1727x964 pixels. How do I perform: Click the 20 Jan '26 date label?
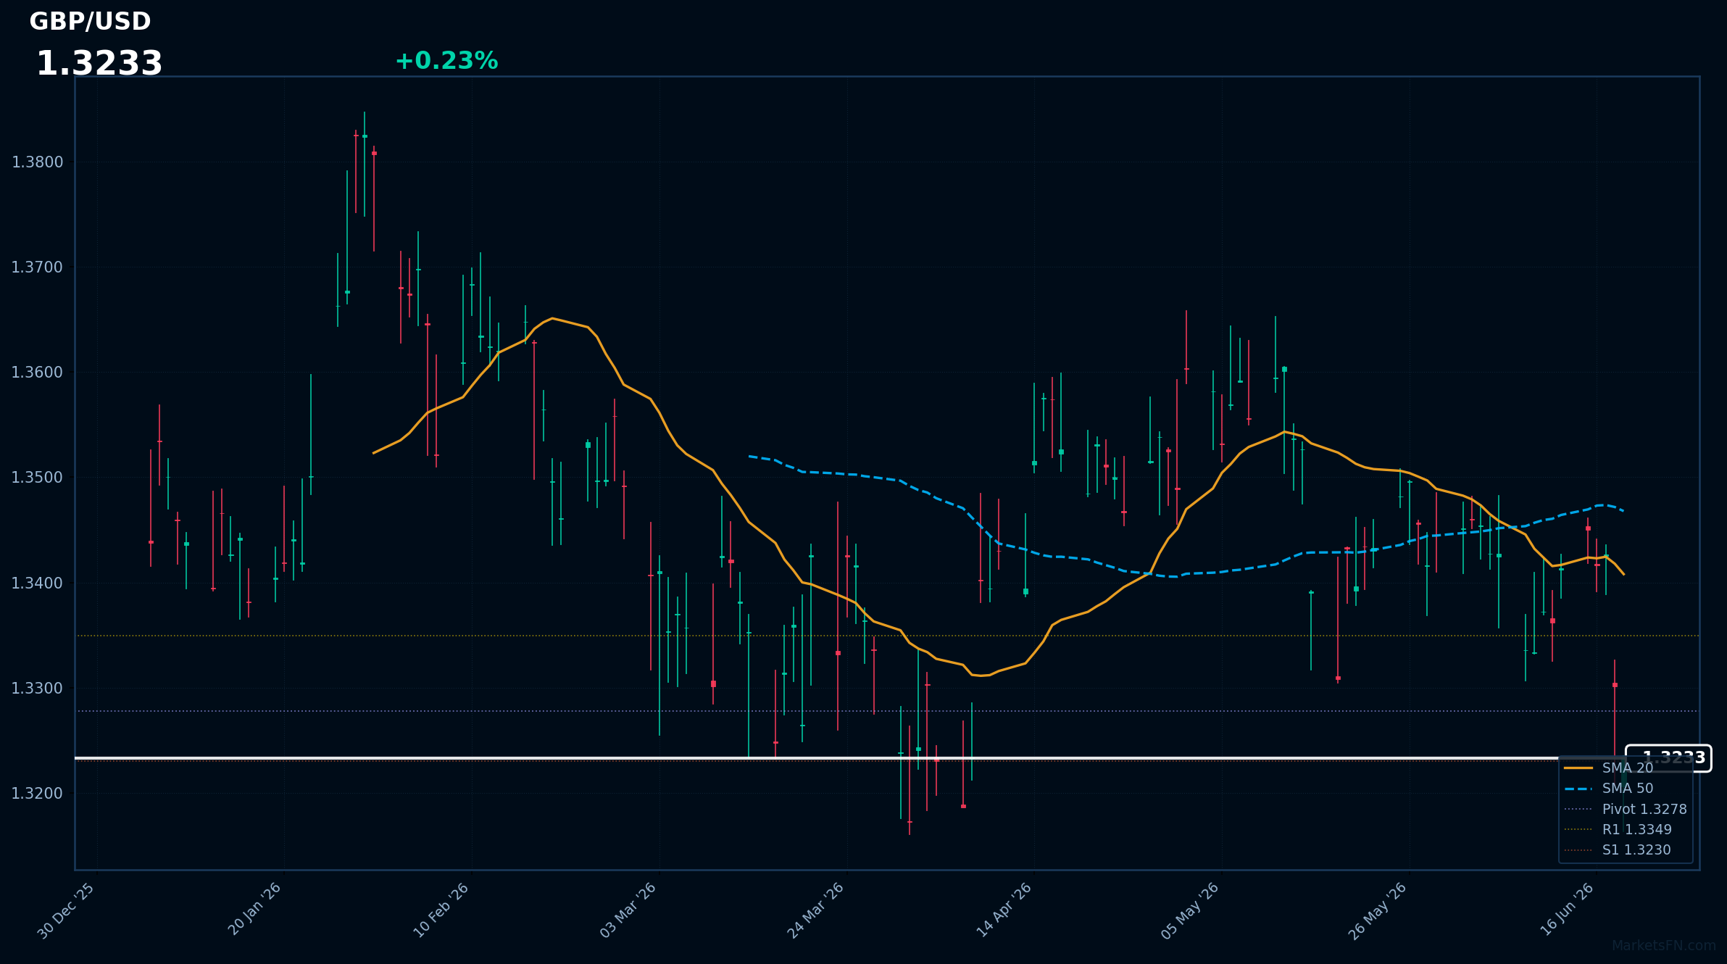coord(254,910)
